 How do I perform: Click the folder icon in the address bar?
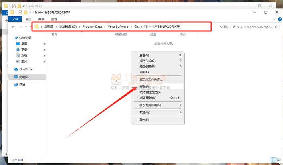click(x=37, y=27)
